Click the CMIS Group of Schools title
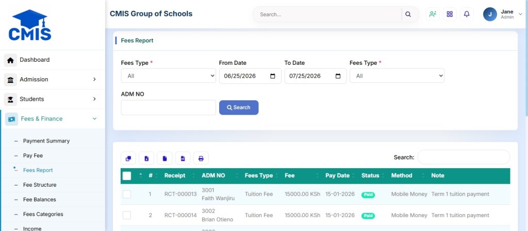The image size is (528, 231). coord(151,14)
